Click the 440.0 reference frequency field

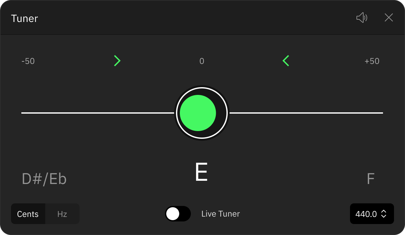pyautogui.click(x=372, y=214)
